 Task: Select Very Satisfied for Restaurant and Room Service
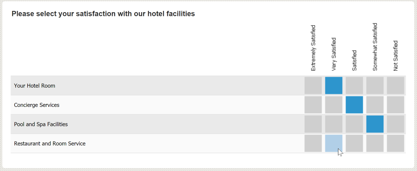tap(334, 143)
